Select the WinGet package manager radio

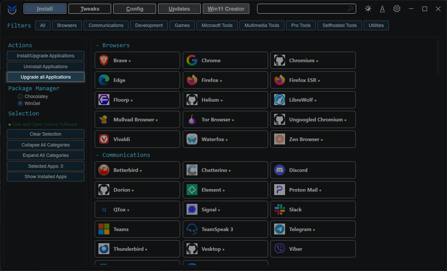[x=20, y=103]
